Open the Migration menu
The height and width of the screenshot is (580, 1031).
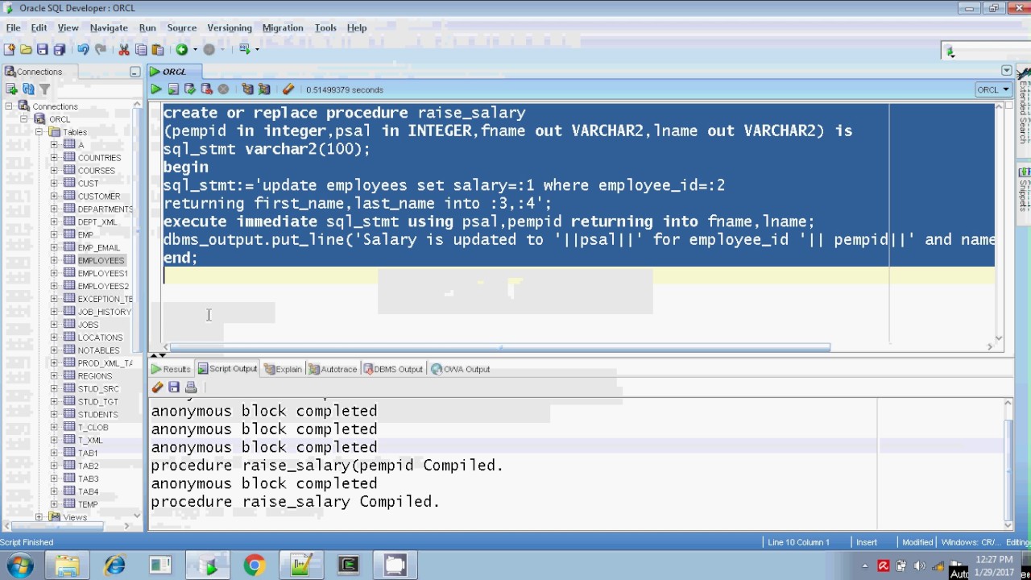point(283,27)
